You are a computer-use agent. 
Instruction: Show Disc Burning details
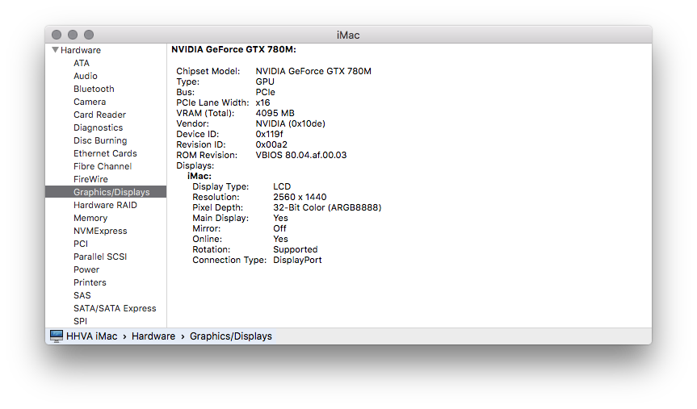100,140
